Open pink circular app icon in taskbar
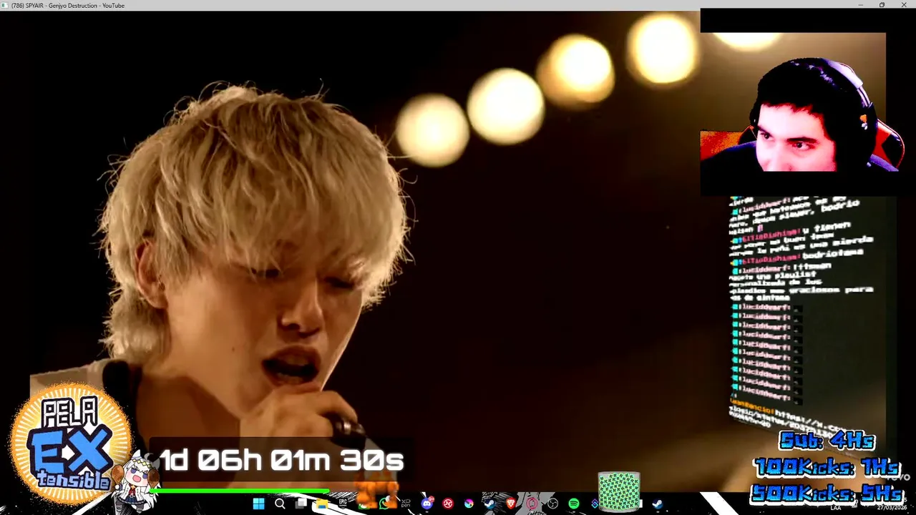 coord(532,504)
